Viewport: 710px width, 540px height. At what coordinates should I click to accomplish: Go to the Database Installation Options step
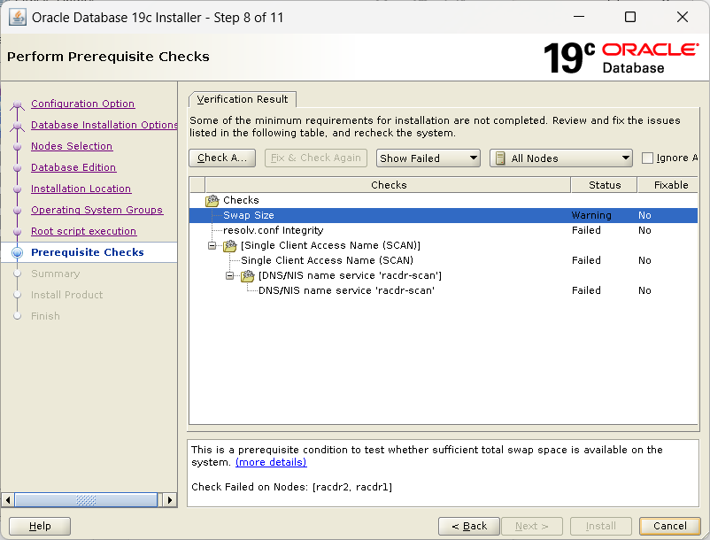[104, 125]
